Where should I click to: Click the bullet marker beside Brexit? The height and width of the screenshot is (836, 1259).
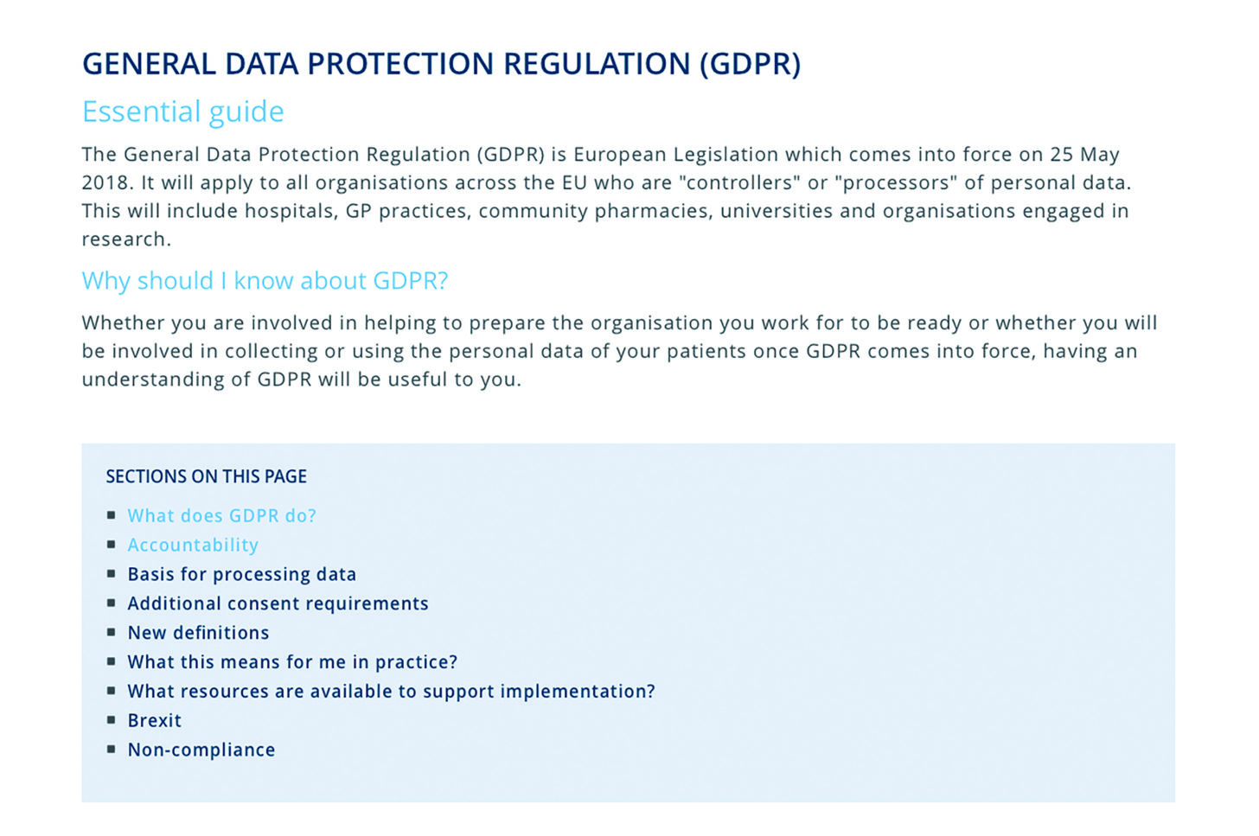112,720
